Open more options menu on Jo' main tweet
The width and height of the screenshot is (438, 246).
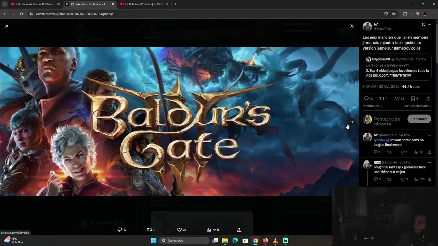(x=430, y=25)
